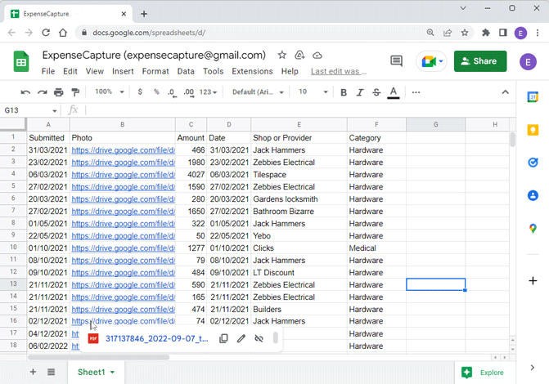The width and height of the screenshot is (549, 384).
Task: Add a new sheet with plus button
Action: [x=33, y=372]
